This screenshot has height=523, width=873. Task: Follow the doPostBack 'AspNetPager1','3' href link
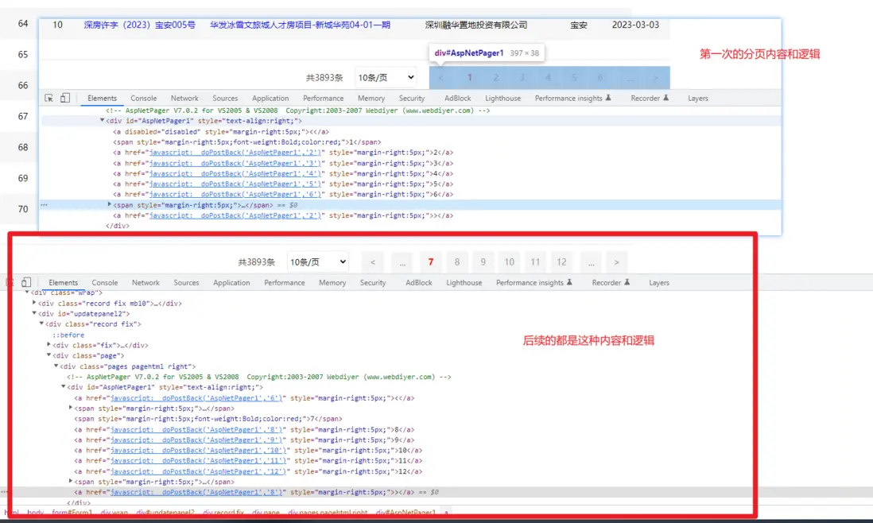point(235,163)
